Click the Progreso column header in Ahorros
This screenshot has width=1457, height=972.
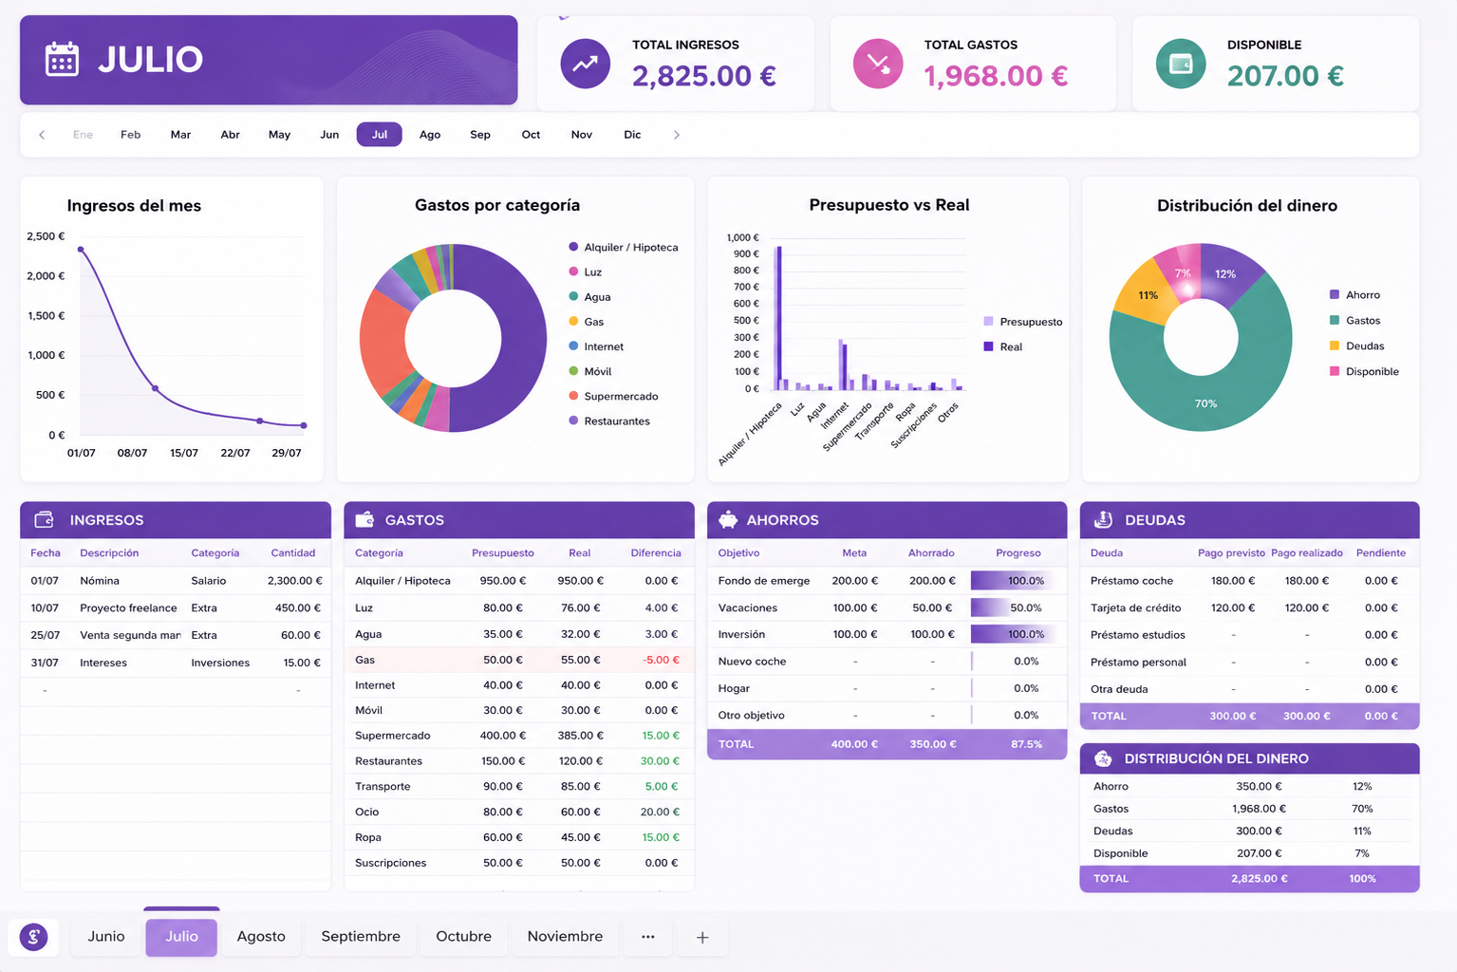point(1018,553)
